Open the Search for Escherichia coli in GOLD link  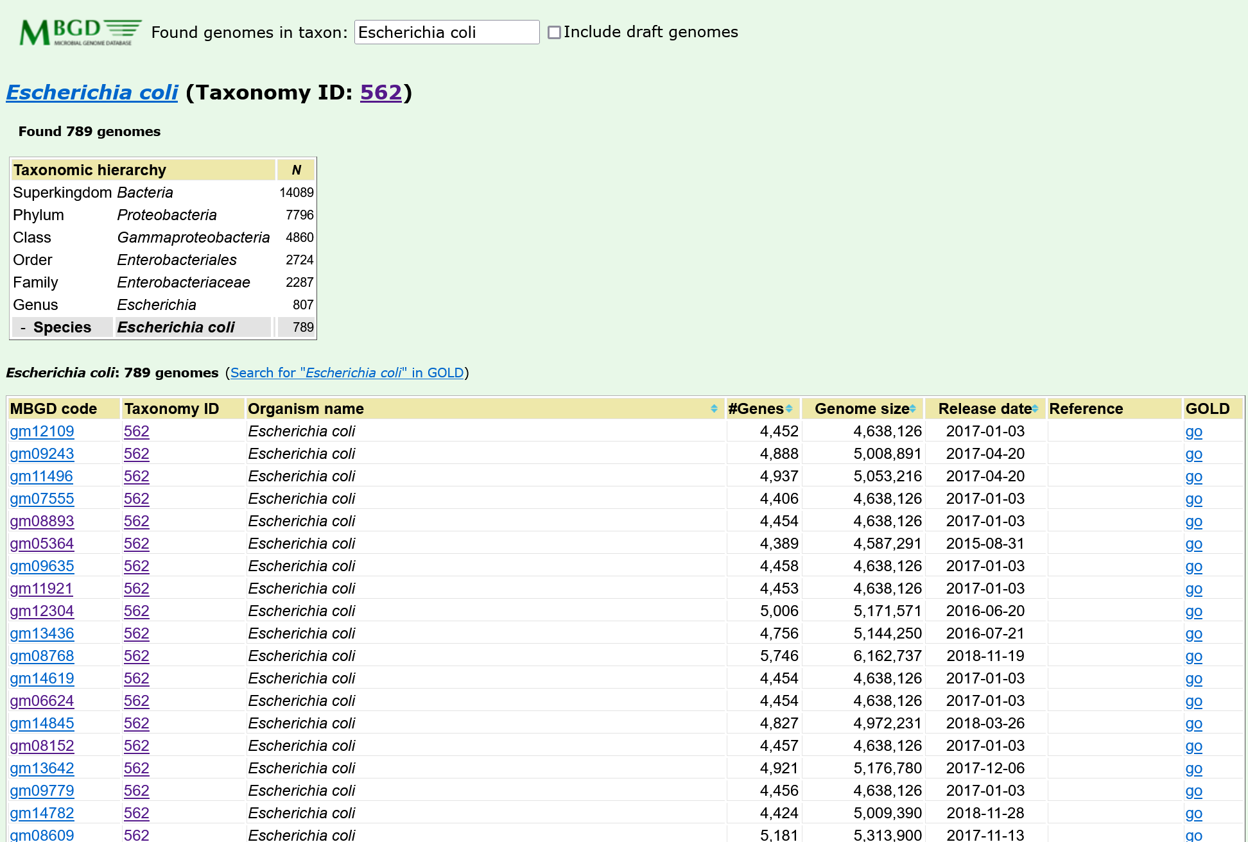347,373
